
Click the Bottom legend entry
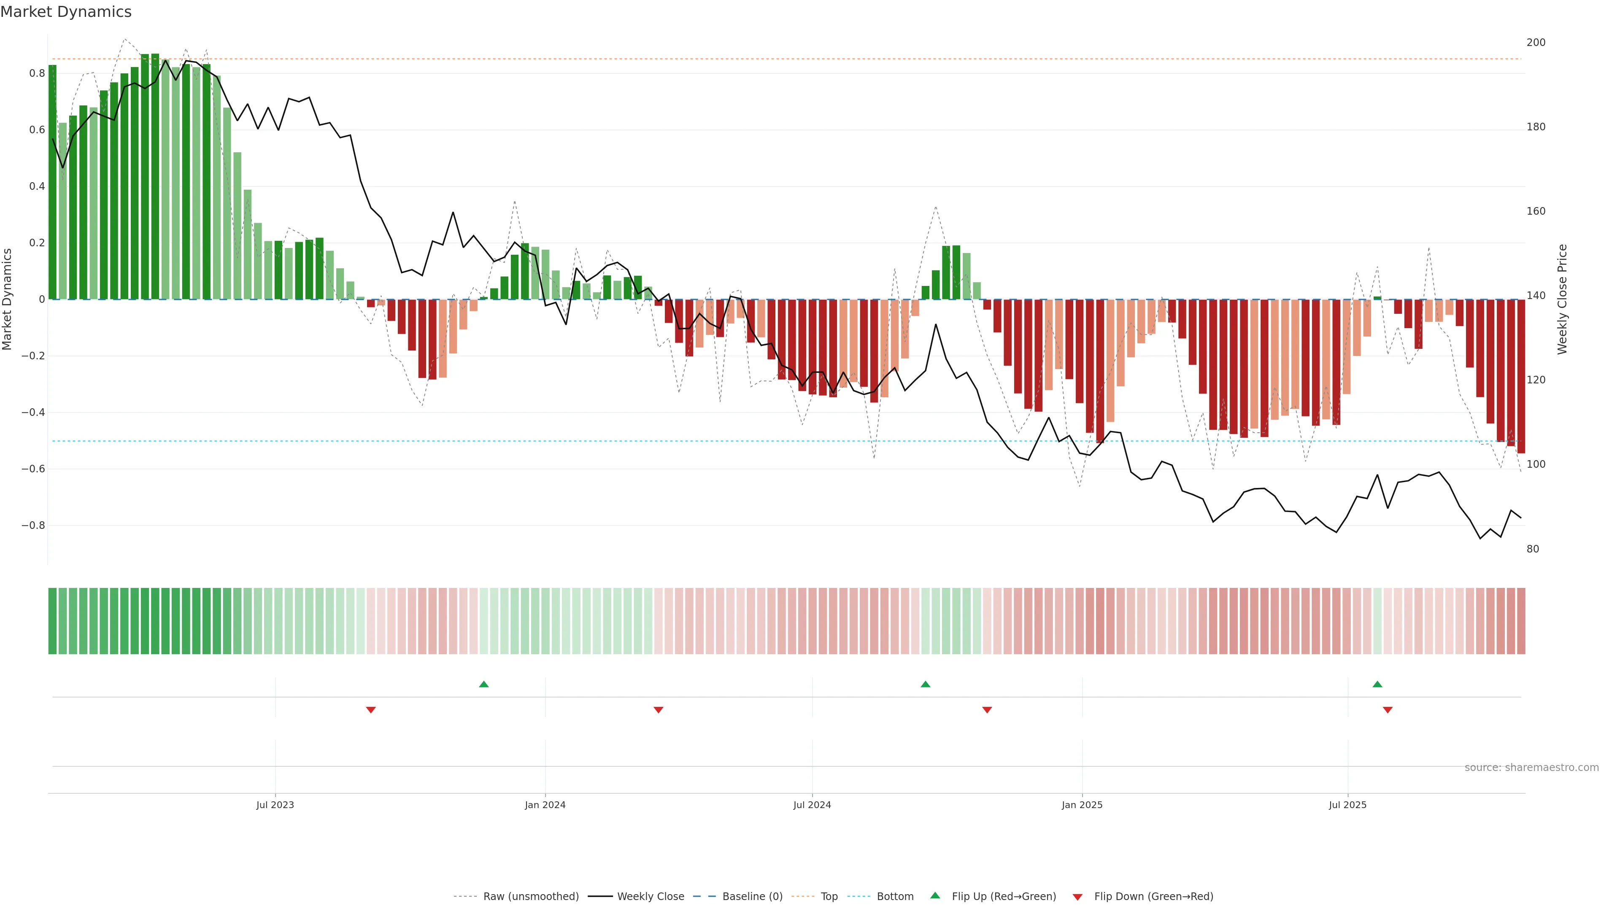pos(895,897)
